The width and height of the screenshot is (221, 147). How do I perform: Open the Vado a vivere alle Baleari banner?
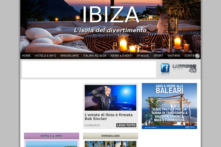(169, 106)
